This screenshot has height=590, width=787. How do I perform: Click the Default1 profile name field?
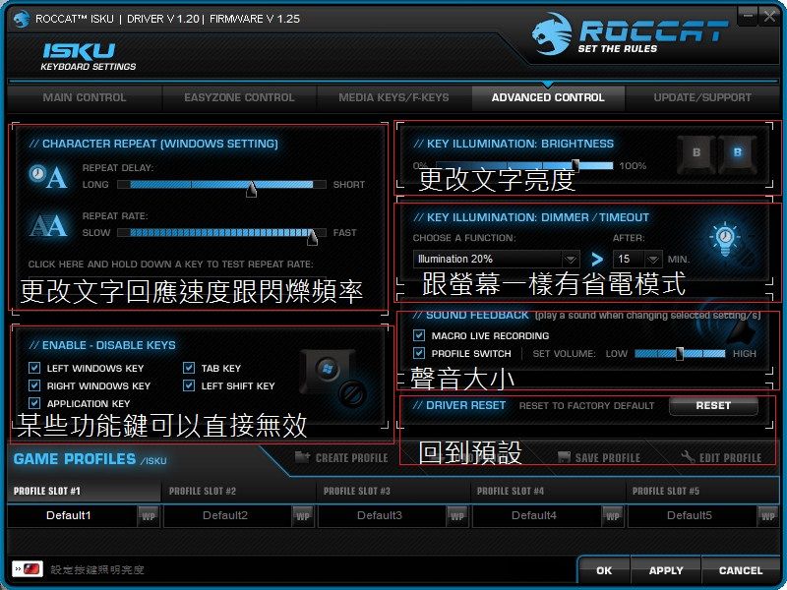point(73,515)
